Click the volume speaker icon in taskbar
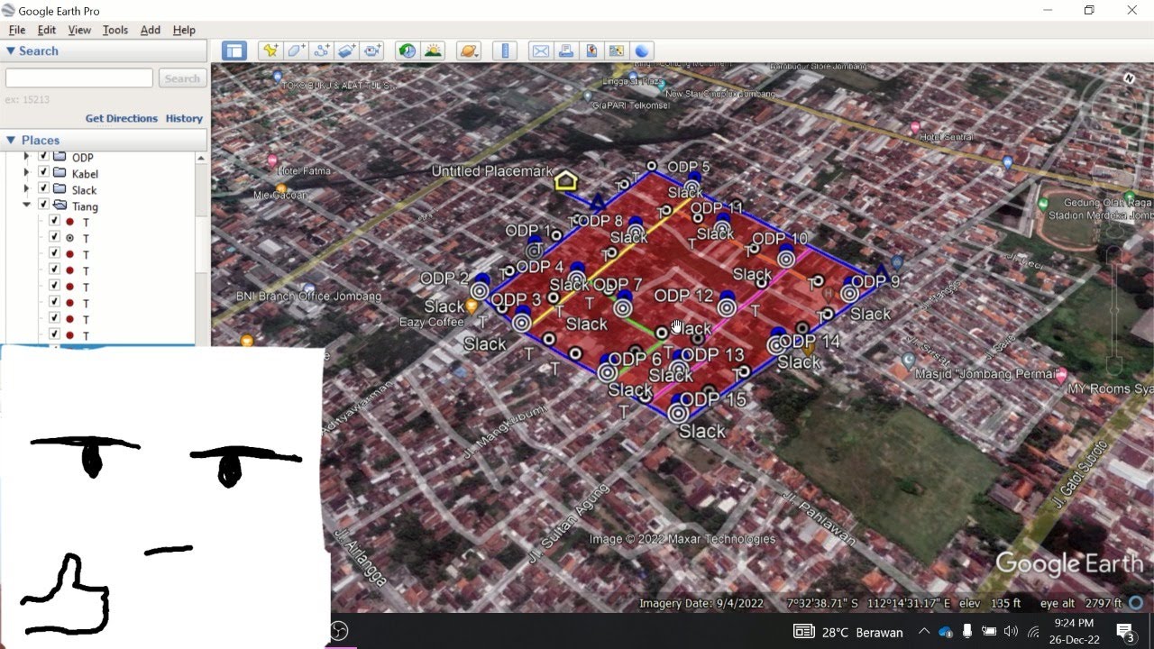Viewport: 1154px width, 649px height. (1011, 632)
